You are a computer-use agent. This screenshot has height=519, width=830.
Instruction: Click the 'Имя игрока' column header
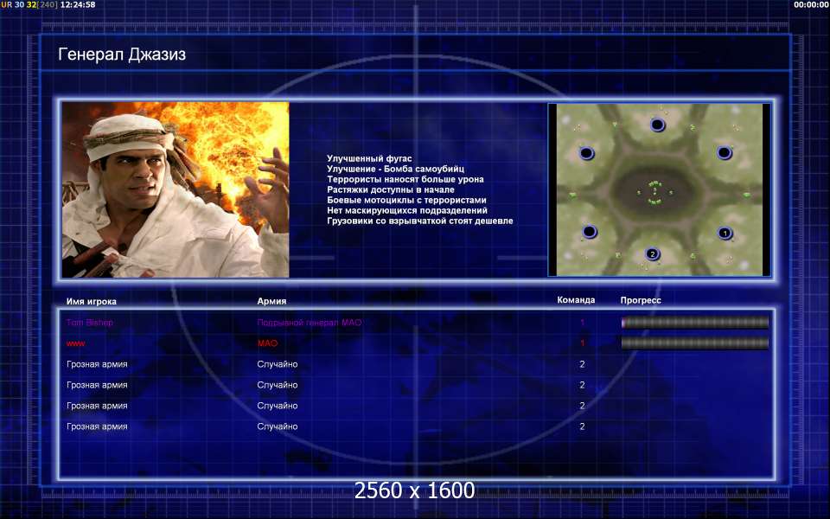(x=92, y=301)
